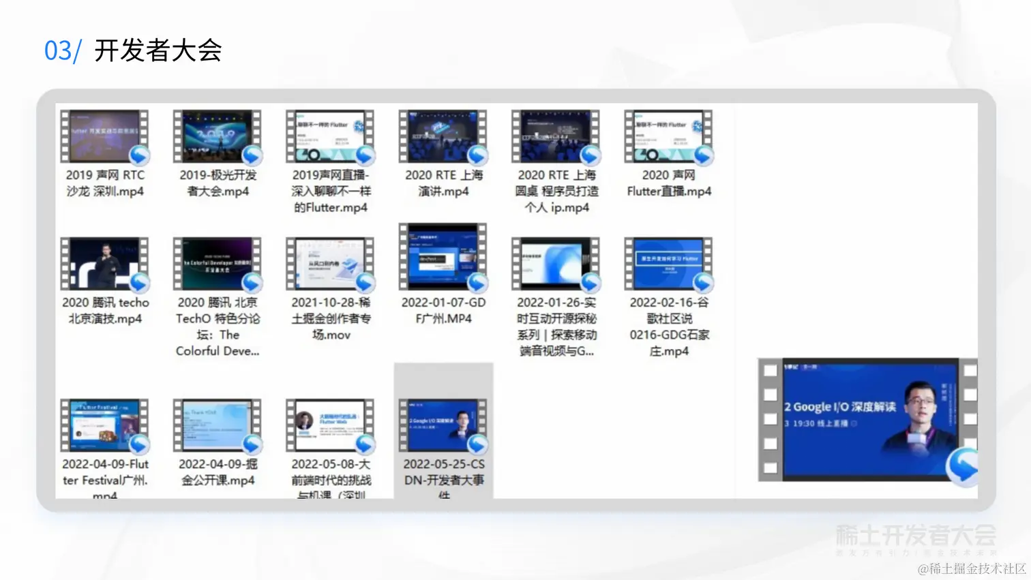Click file name 2019 声网 RTC 沙龙 深圳.mp4
1031x580 pixels.
[105, 183]
